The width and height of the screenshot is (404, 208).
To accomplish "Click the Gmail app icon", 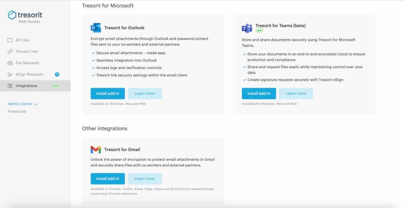I will point(96,149).
